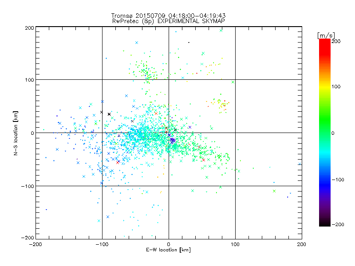Click the red region of the colorbar
The height and width of the screenshot is (266, 355).
tap(325, 47)
